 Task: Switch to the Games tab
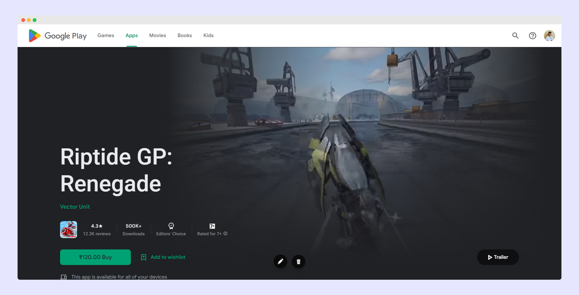pos(105,35)
